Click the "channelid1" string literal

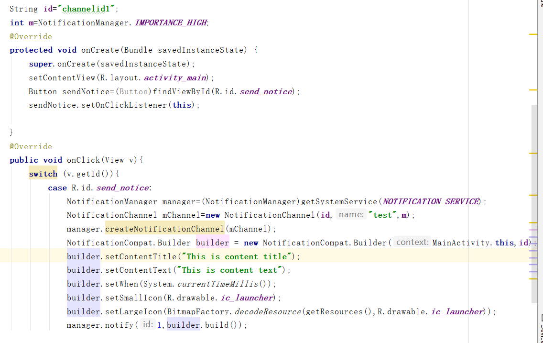click(x=86, y=9)
